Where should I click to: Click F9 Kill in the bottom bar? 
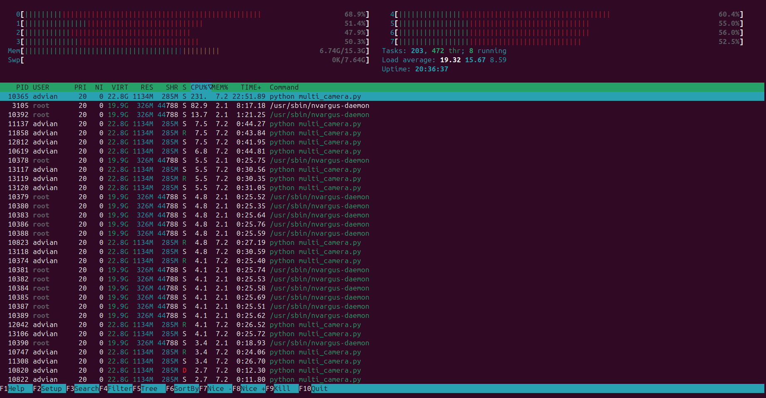pos(282,388)
